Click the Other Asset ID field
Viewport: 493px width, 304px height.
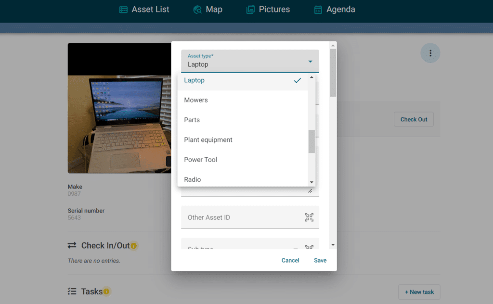click(241, 217)
